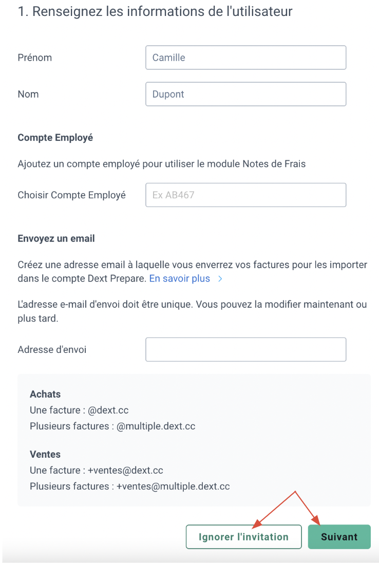Click the Une facture +ventes@dext.cc line
The width and height of the screenshot is (379, 563).
tap(97, 471)
